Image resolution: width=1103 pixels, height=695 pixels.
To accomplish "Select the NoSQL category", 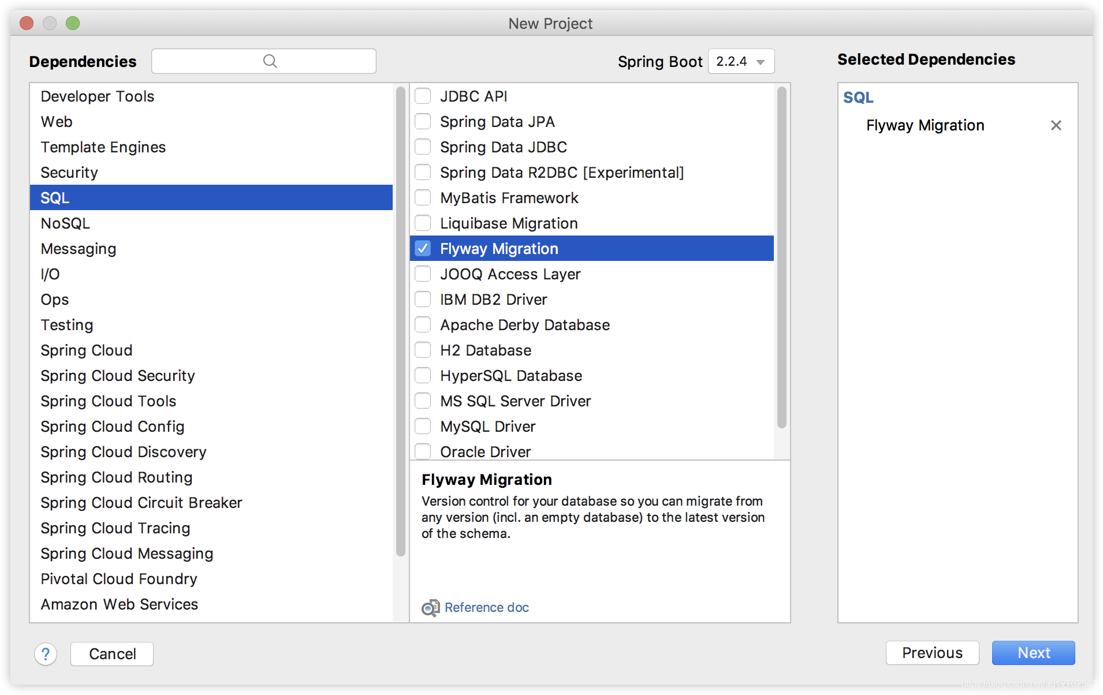I will click(65, 223).
